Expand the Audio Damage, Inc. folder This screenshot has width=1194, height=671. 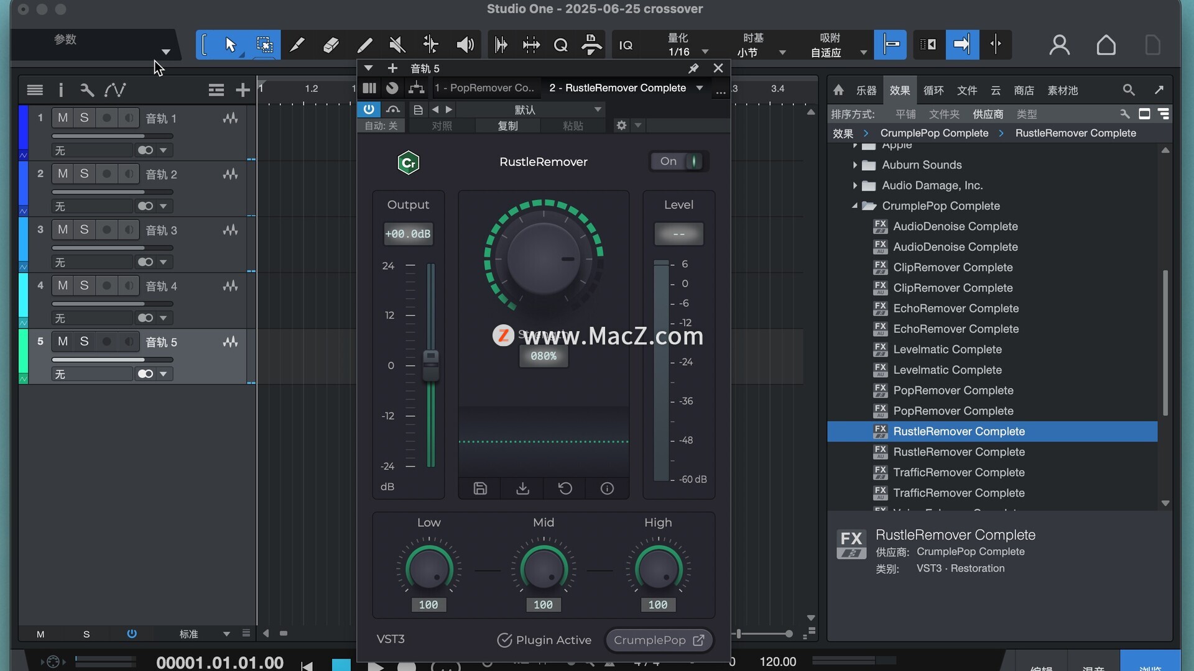tap(855, 185)
